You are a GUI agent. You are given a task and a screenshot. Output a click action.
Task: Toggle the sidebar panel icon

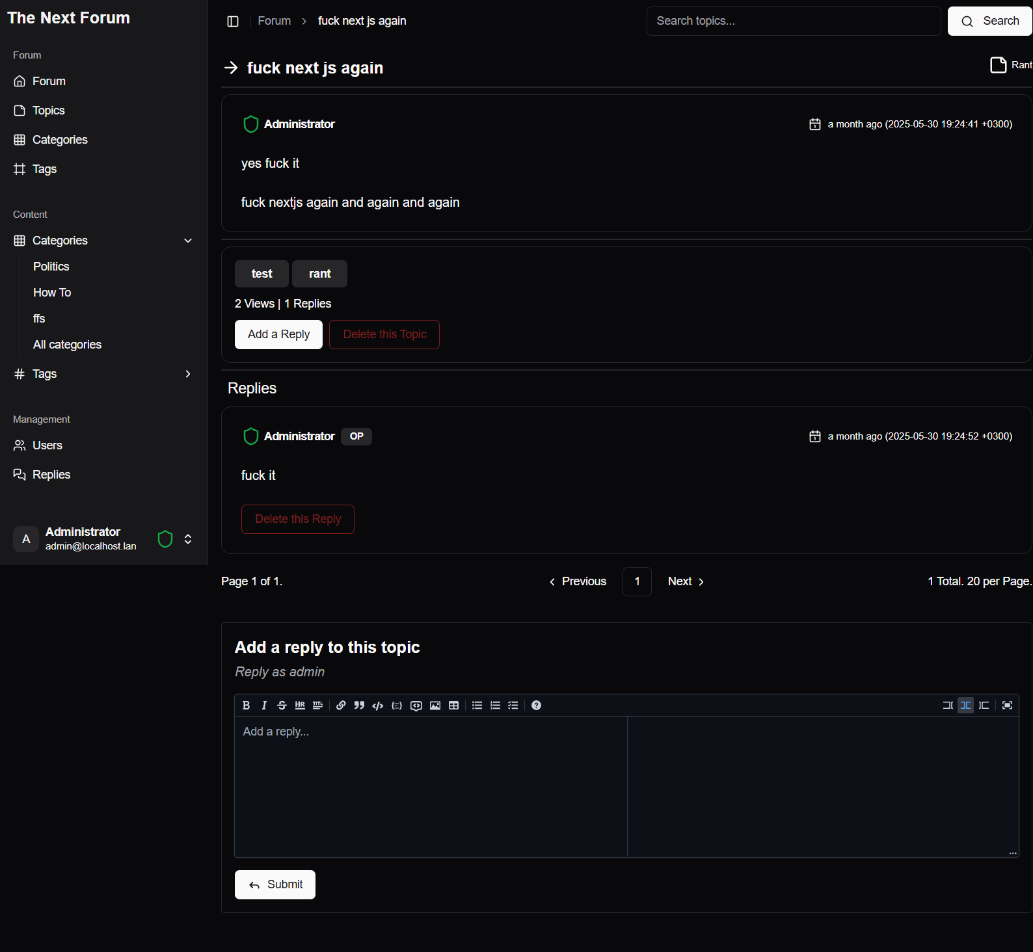[233, 21]
